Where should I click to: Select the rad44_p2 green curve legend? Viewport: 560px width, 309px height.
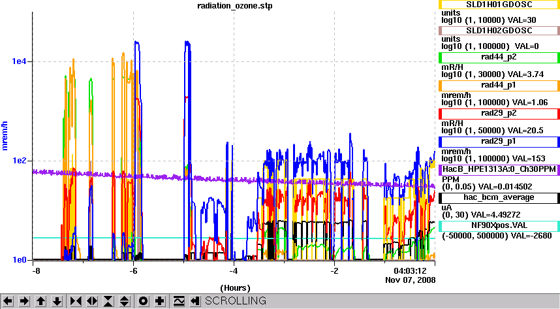499,57
